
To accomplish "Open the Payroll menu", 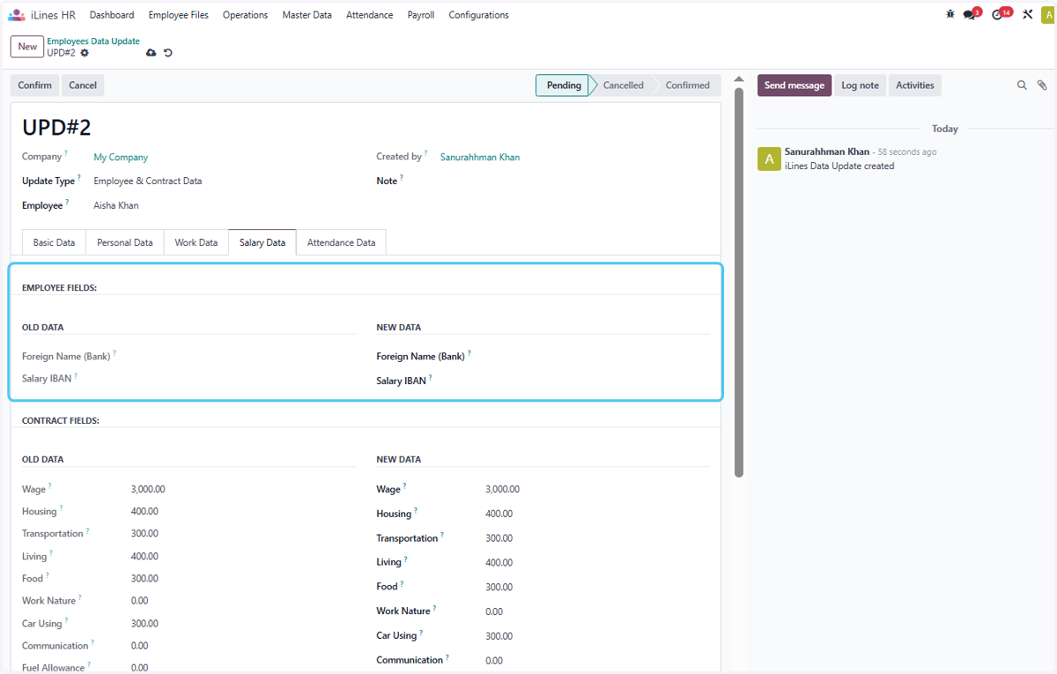I will click(x=421, y=15).
